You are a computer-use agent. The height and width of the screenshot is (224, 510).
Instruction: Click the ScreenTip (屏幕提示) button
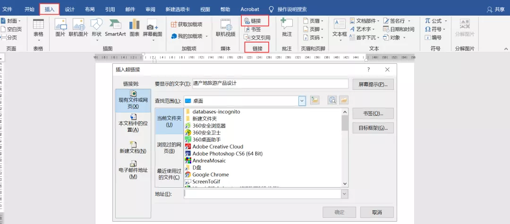[x=373, y=84]
